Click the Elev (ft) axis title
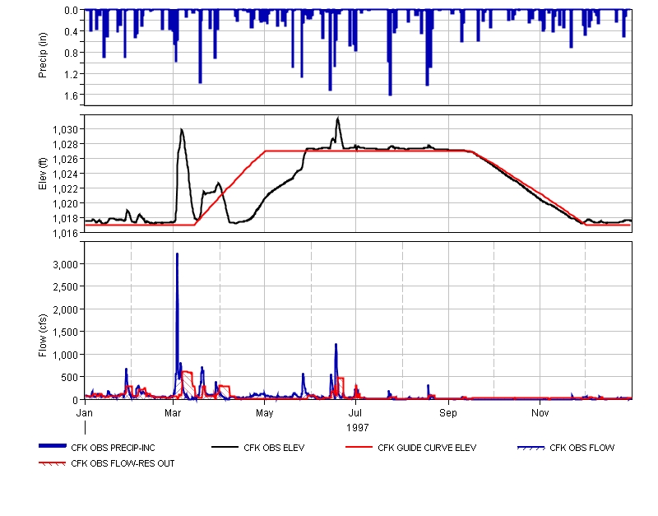Screen dimensions: 658x516 43,174
